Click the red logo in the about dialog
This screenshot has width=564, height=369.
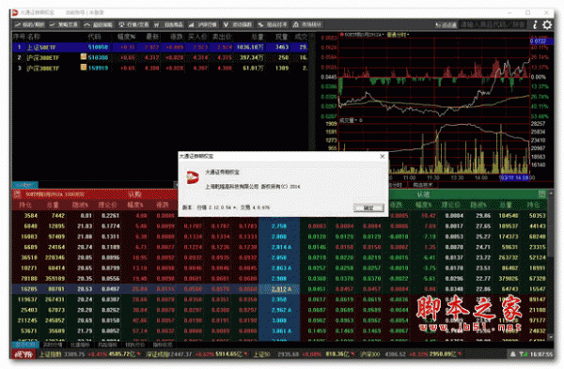pyautogui.click(x=193, y=177)
